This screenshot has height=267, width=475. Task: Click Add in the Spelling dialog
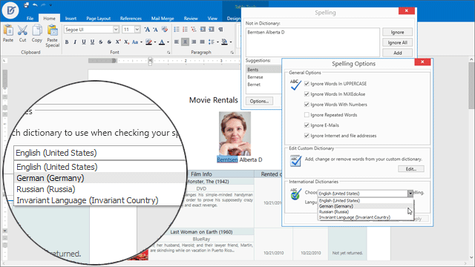(x=397, y=53)
